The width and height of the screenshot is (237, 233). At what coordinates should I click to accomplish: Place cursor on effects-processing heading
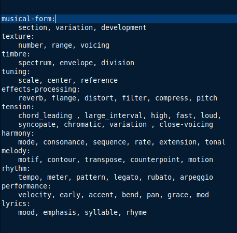pyautogui.click(x=41, y=90)
